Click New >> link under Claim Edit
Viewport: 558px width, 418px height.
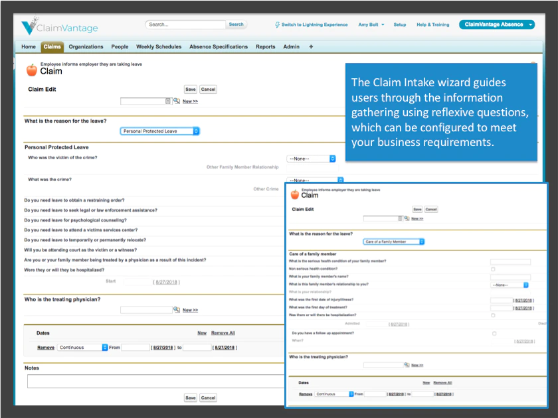(191, 102)
